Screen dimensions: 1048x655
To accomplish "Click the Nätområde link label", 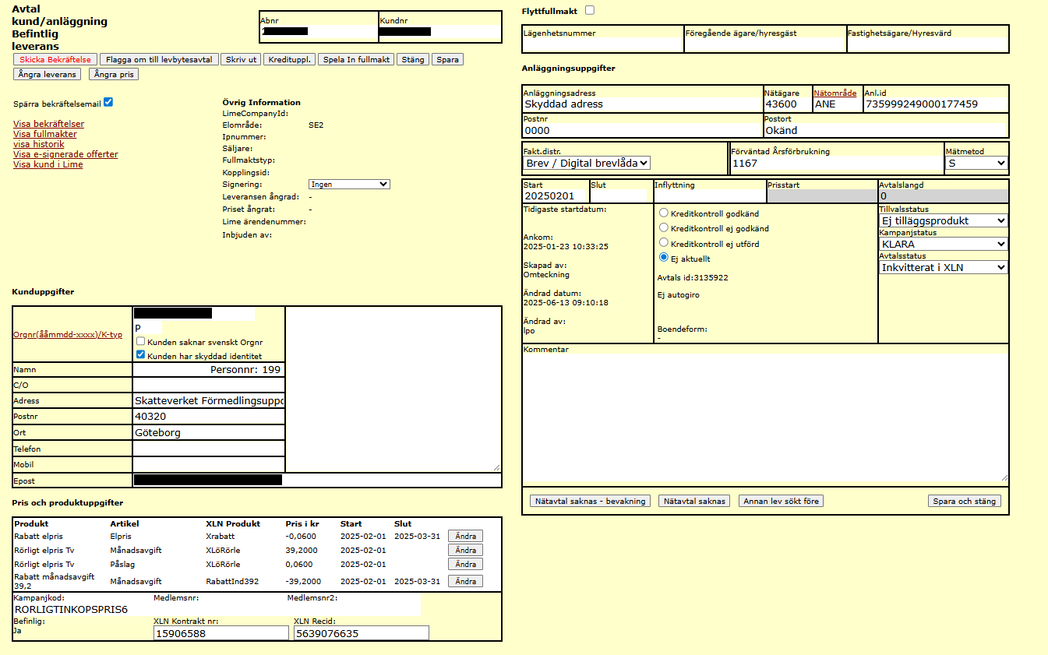I will click(835, 93).
